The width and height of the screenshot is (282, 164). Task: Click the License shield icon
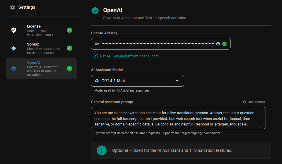click(x=14, y=30)
